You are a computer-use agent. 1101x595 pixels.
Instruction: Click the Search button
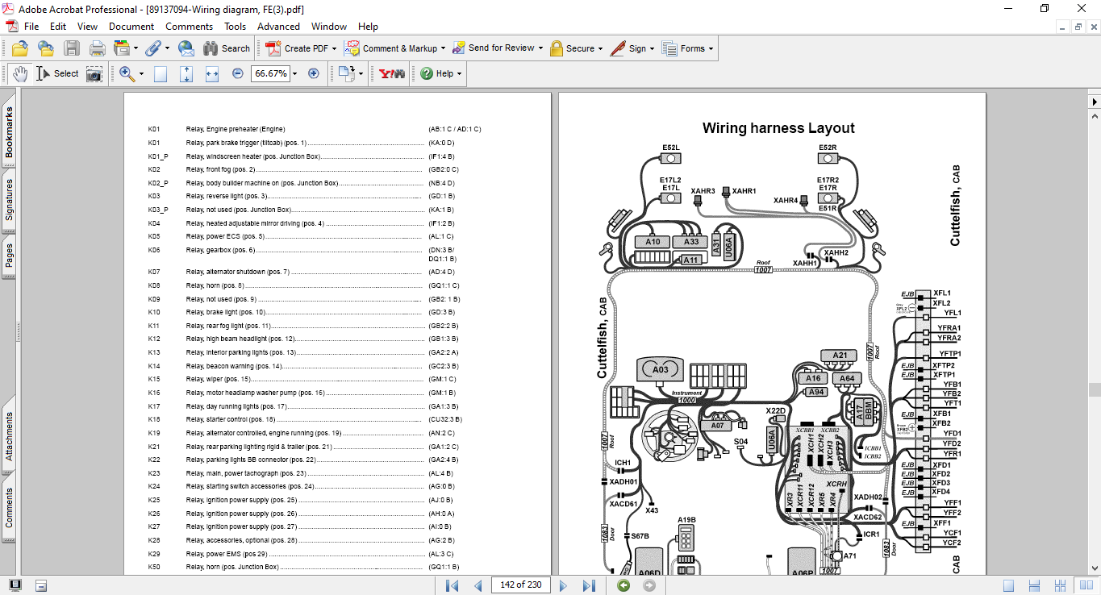(x=227, y=48)
